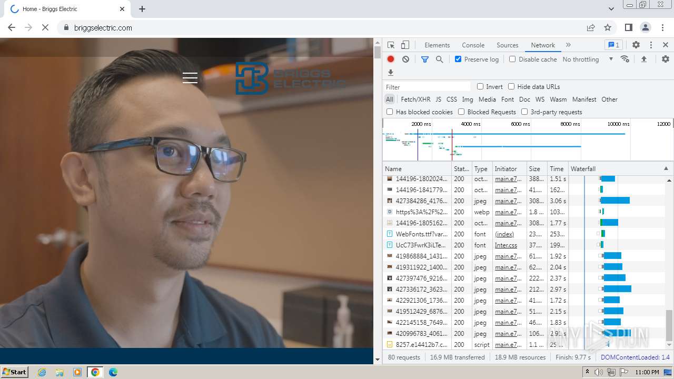This screenshot has height=379, width=674.
Task: Switch to the Console tab
Action: click(x=473, y=45)
